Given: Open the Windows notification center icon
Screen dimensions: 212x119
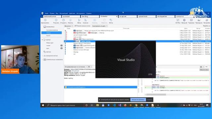Looking at the screenshot, I should [207, 105].
